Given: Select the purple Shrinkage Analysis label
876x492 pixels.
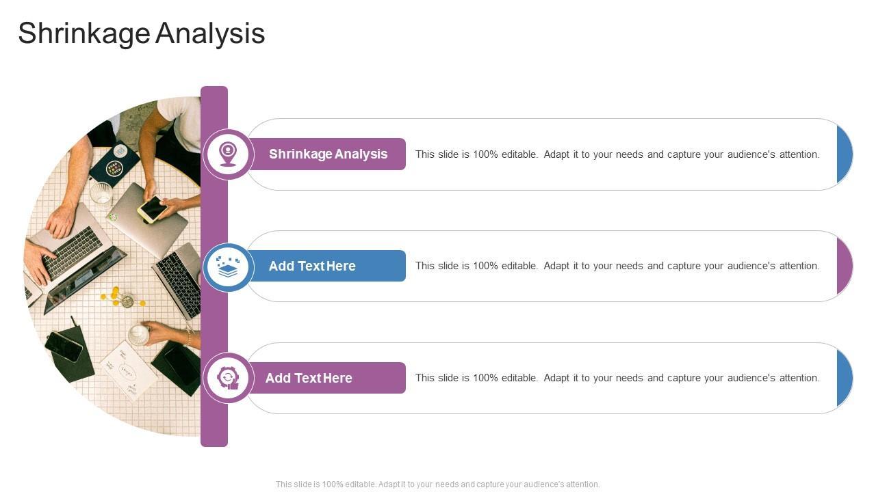Looking at the screenshot, I should (x=328, y=154).
